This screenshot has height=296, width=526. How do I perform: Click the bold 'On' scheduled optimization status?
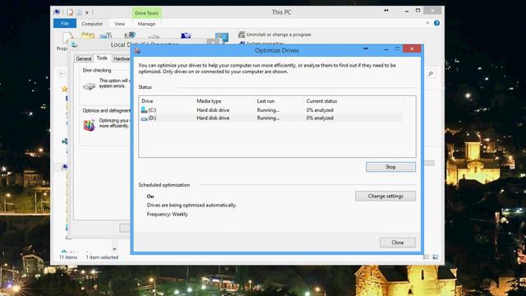point(150,197)
